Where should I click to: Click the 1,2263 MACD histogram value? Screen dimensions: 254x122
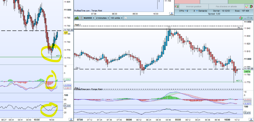pyautogui.click(x=67, y=79)
